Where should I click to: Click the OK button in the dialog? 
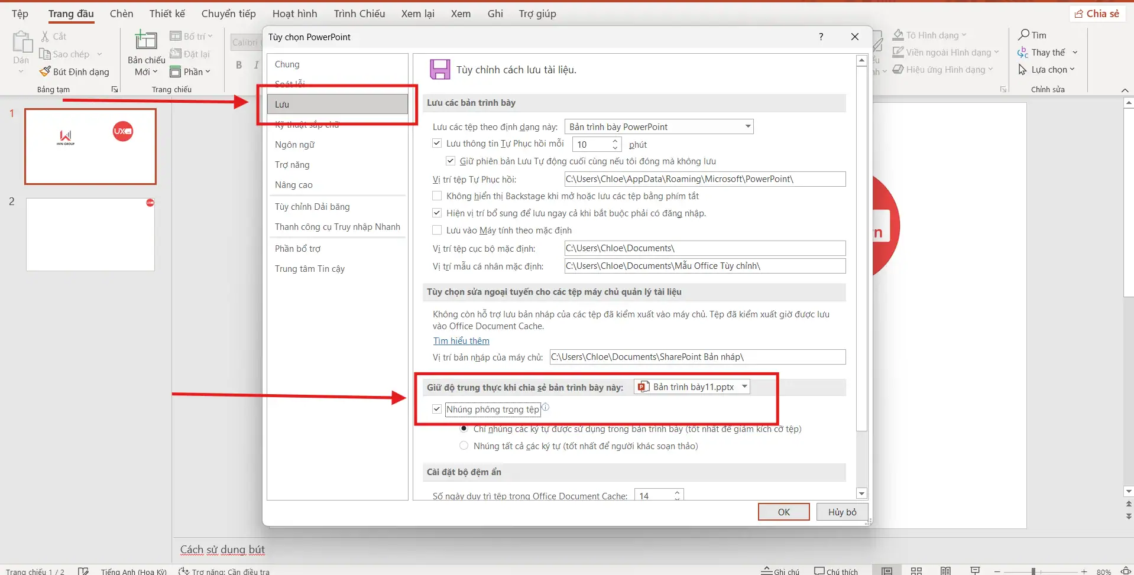tap(783, 512)
